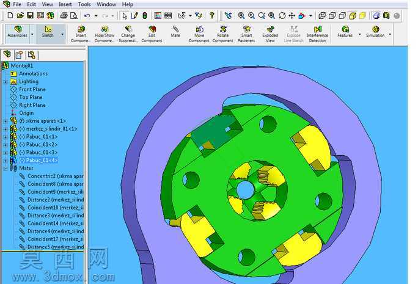Select the Pan view tool
The image size is (418, 284).
coord(292,16)
